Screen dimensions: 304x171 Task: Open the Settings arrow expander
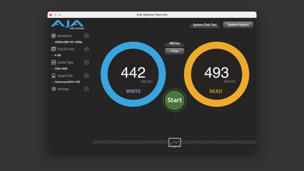[86, 89]
